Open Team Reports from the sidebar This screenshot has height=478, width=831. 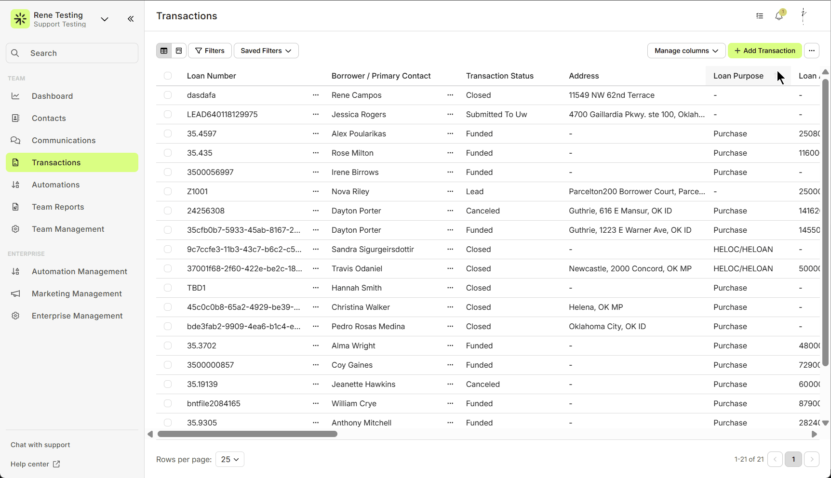tap(57, 207)
